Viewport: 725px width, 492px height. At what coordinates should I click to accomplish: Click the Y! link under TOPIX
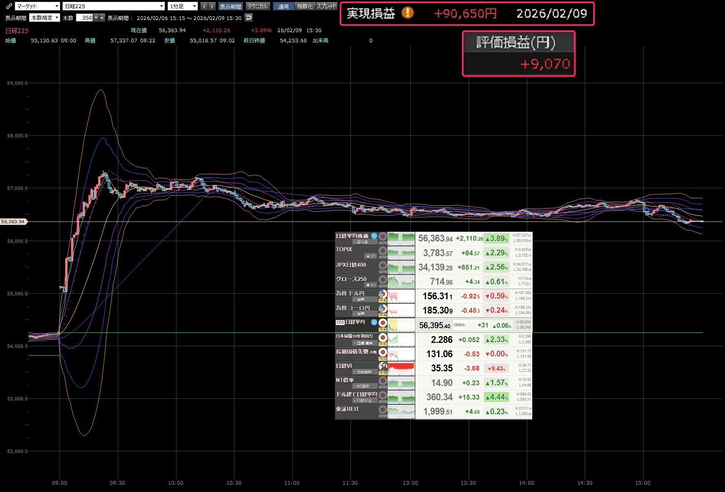pos(370,256)
